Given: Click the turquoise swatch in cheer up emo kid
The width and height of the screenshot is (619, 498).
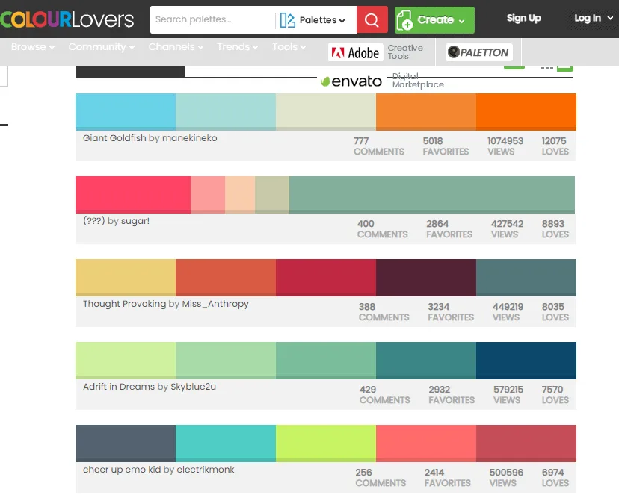Looking at the screenshot, I should (226, 443).
